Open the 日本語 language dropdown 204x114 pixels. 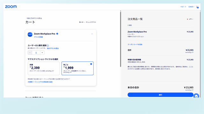[191, 7]
